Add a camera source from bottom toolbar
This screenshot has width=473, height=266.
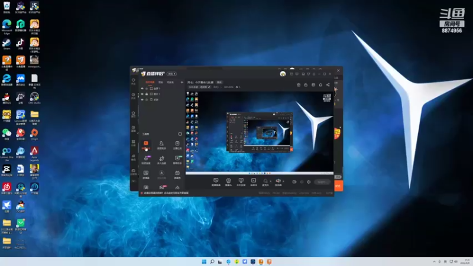click(228, 181)
